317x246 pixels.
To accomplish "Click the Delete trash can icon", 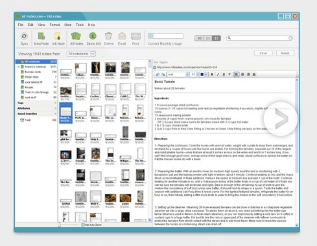I will coord(108,36).
